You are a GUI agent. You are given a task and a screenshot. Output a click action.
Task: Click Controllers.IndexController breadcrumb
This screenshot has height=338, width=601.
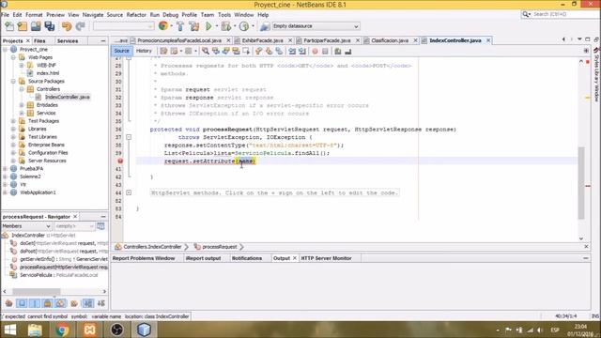click(x=152, y=247)
